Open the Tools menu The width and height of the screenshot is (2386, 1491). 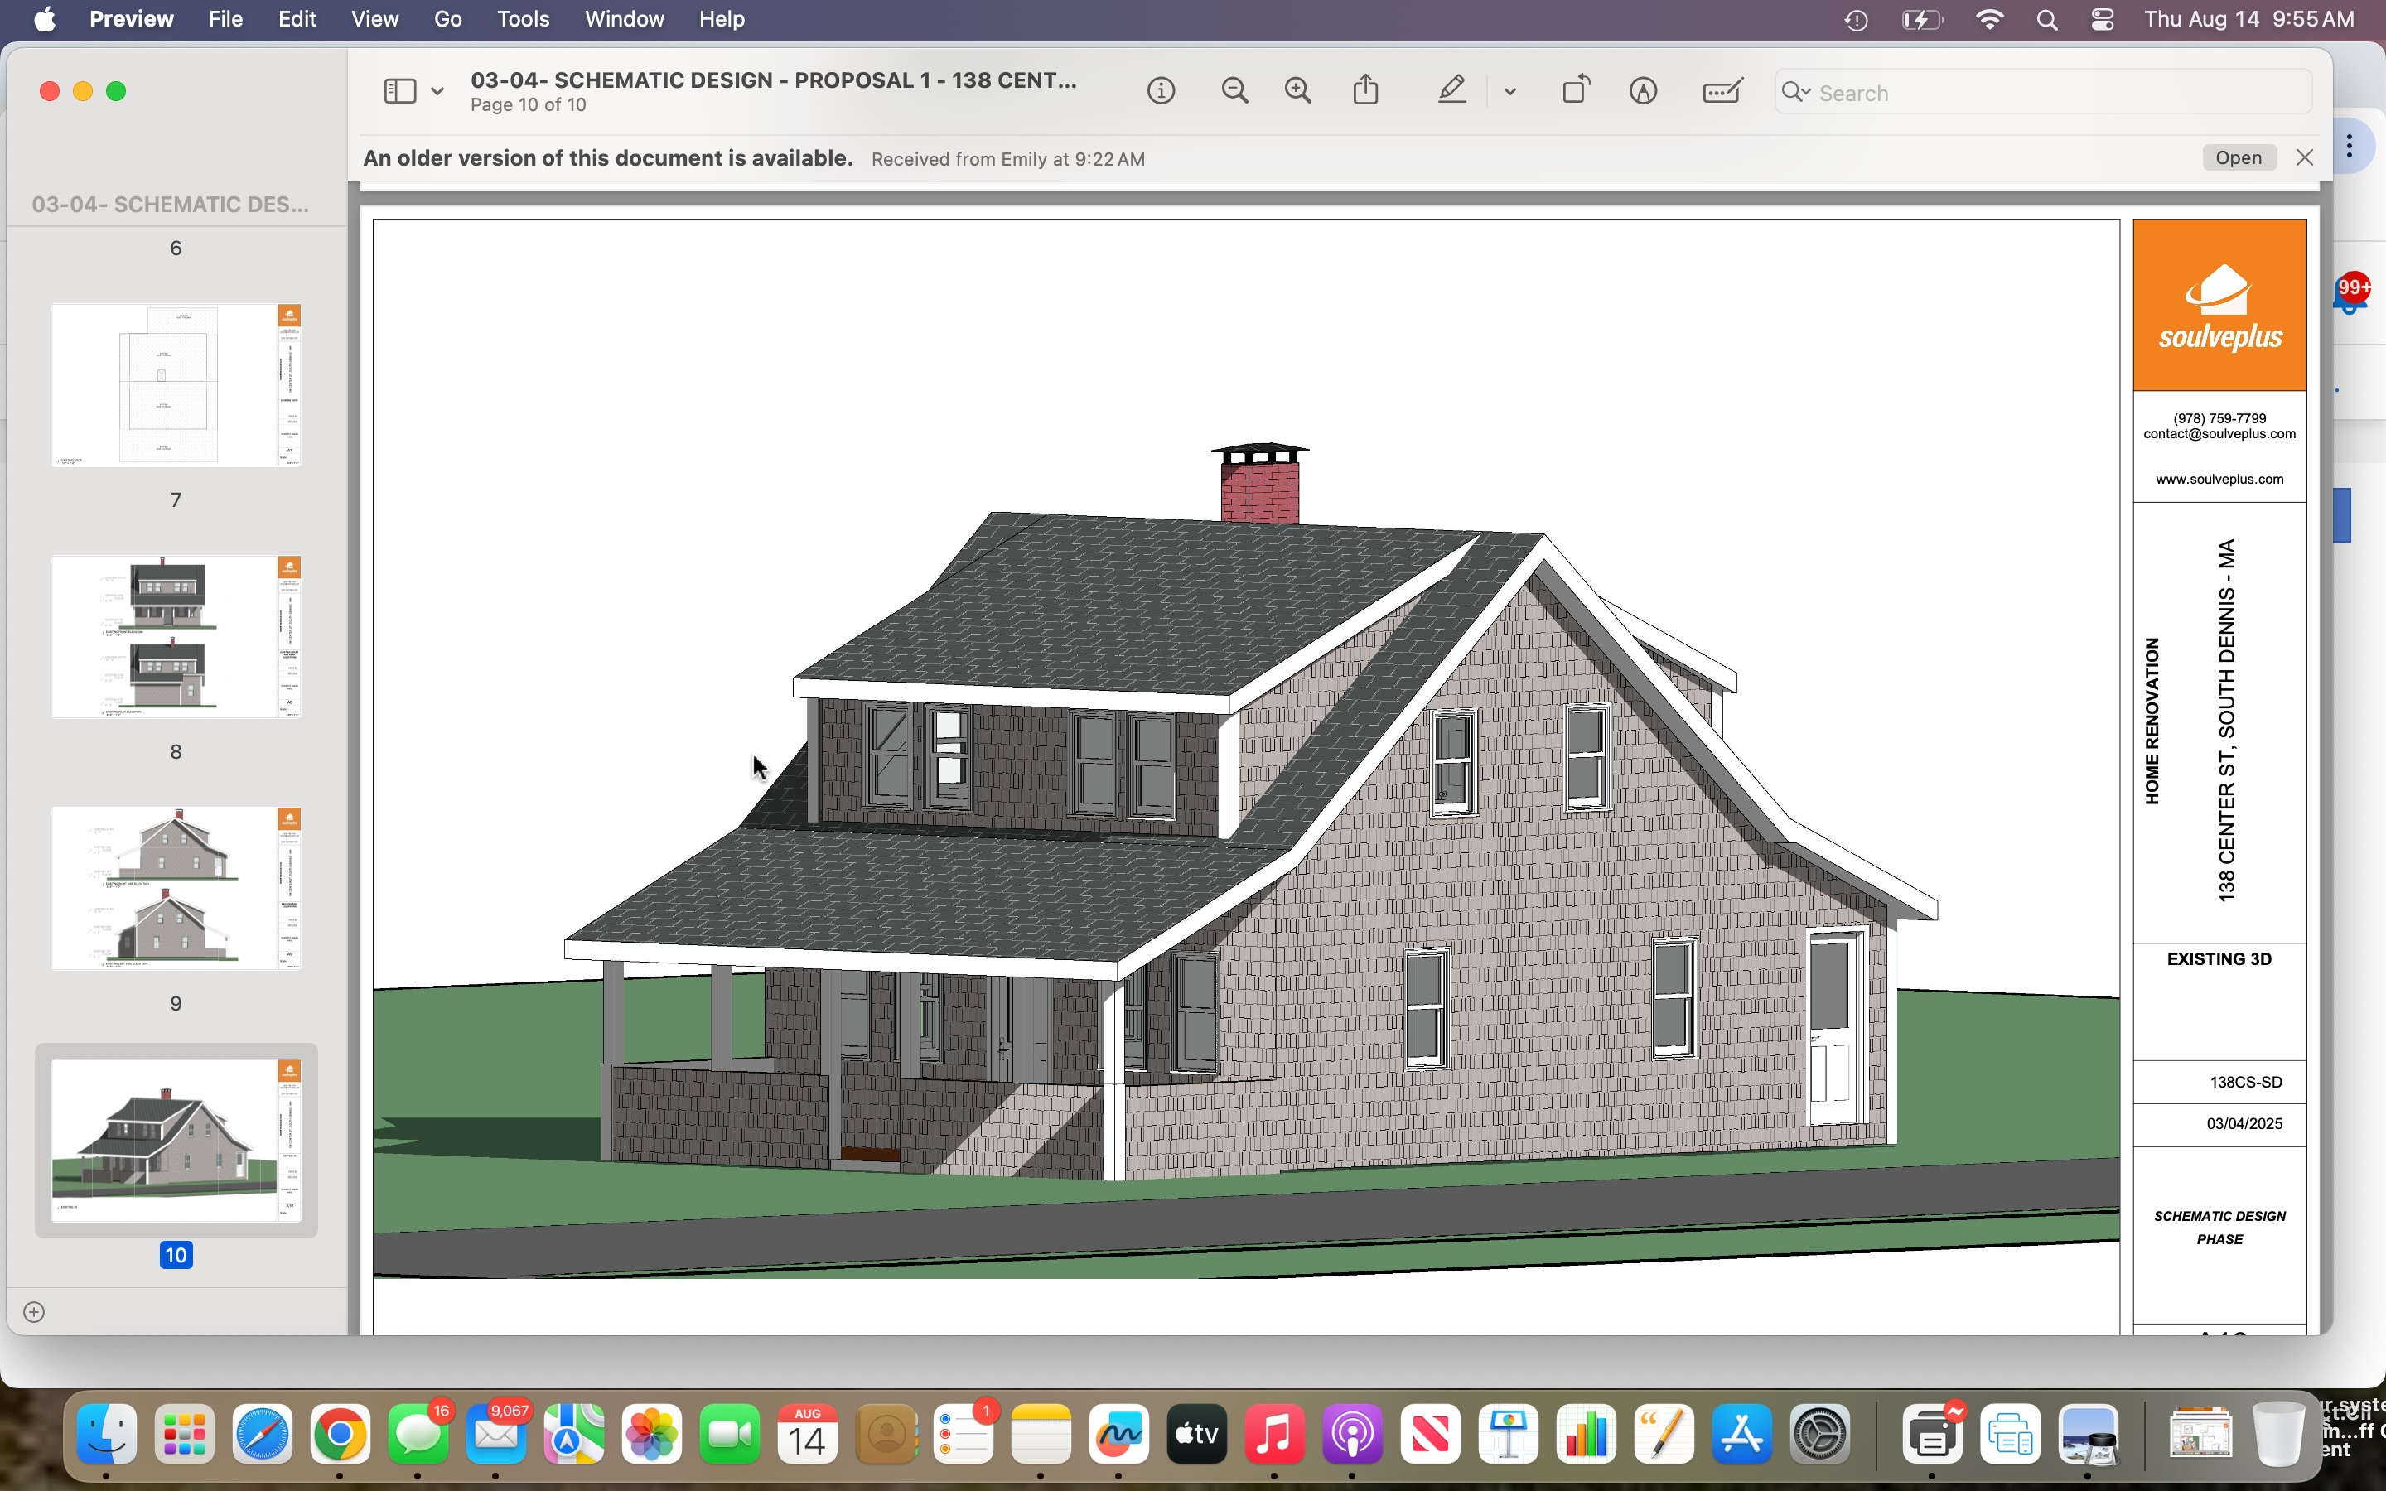point(523,20)
